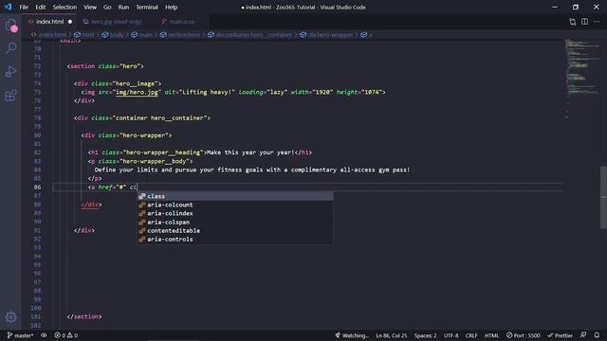
Task: Click unsaved dot on index.html tab
Action: click(x=70, y=22)
